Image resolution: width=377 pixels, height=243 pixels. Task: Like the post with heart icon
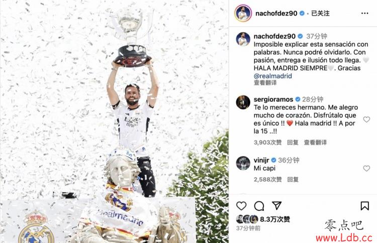coord(241,206)
